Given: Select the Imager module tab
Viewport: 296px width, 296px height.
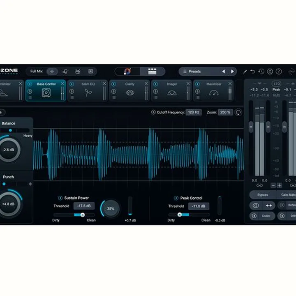Looking at the screenshot, I should tap(171, 90).
